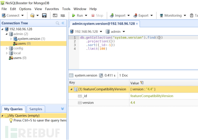Open the Export dropdown arrow
198x140 pixels.
tap(152, 16)
